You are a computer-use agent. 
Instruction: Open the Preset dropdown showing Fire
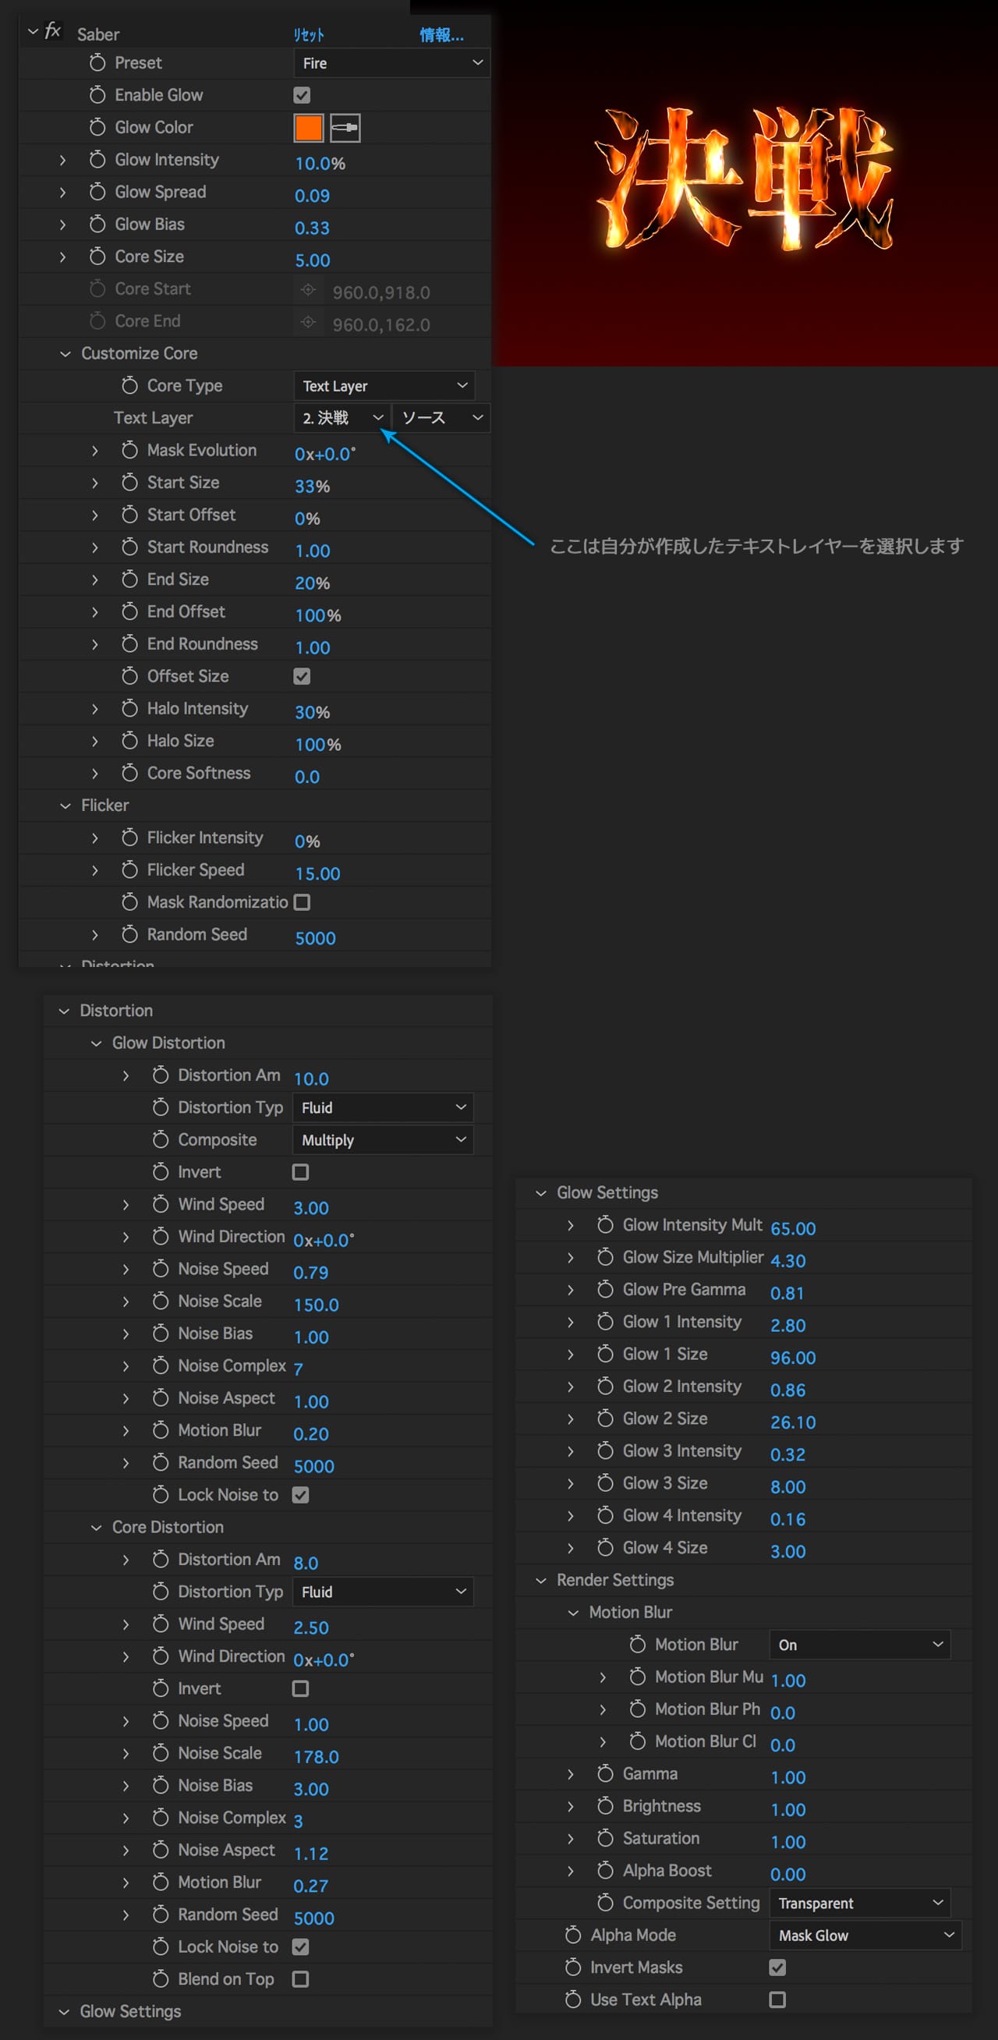pyautogui.click(x=391, y=63)
